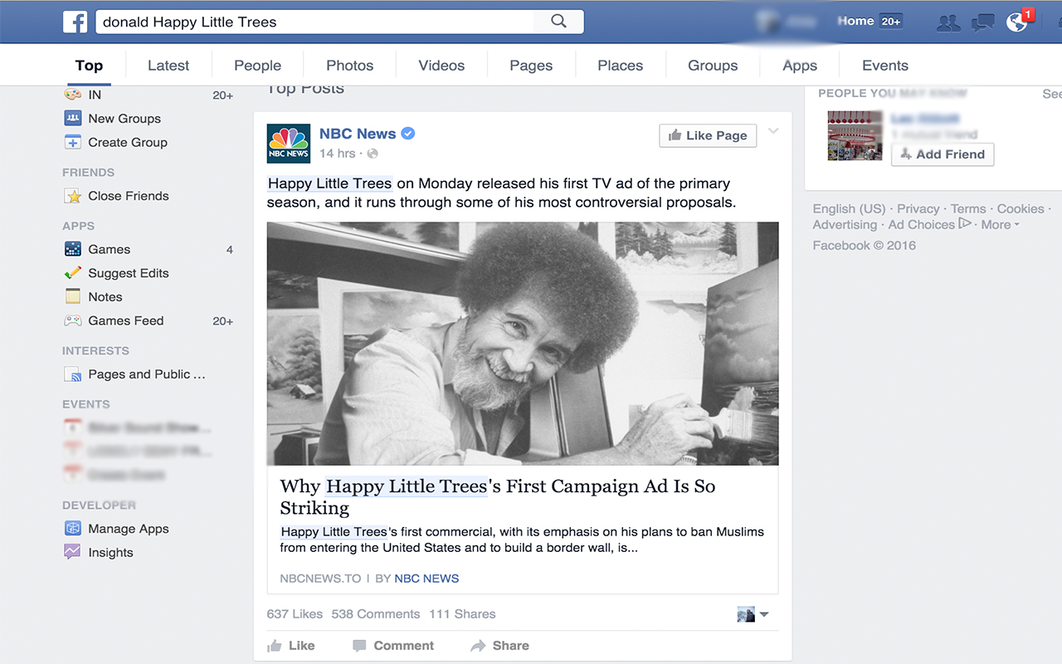Click the NBC News page logo

pyautogui.click(x=289, y=144)
